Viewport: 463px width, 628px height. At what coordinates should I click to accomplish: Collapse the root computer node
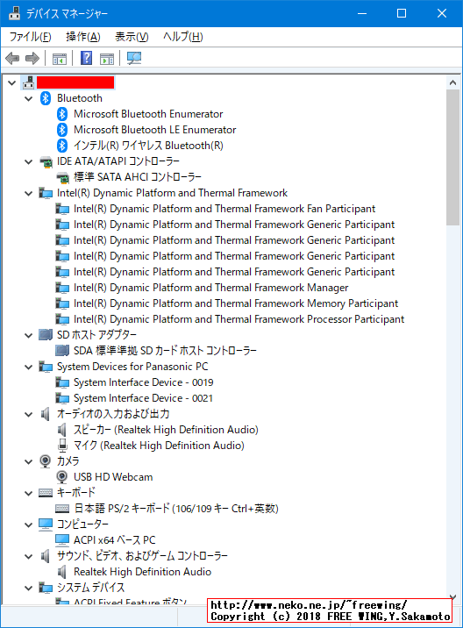12,83
